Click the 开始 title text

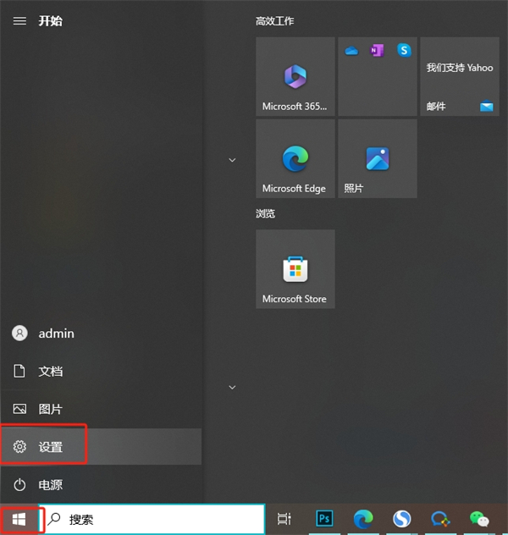[x=50, y=21]
